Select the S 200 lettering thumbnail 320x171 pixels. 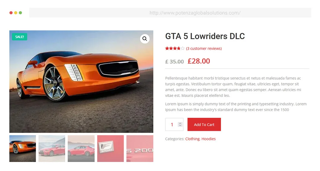click(x=140, y=149)
